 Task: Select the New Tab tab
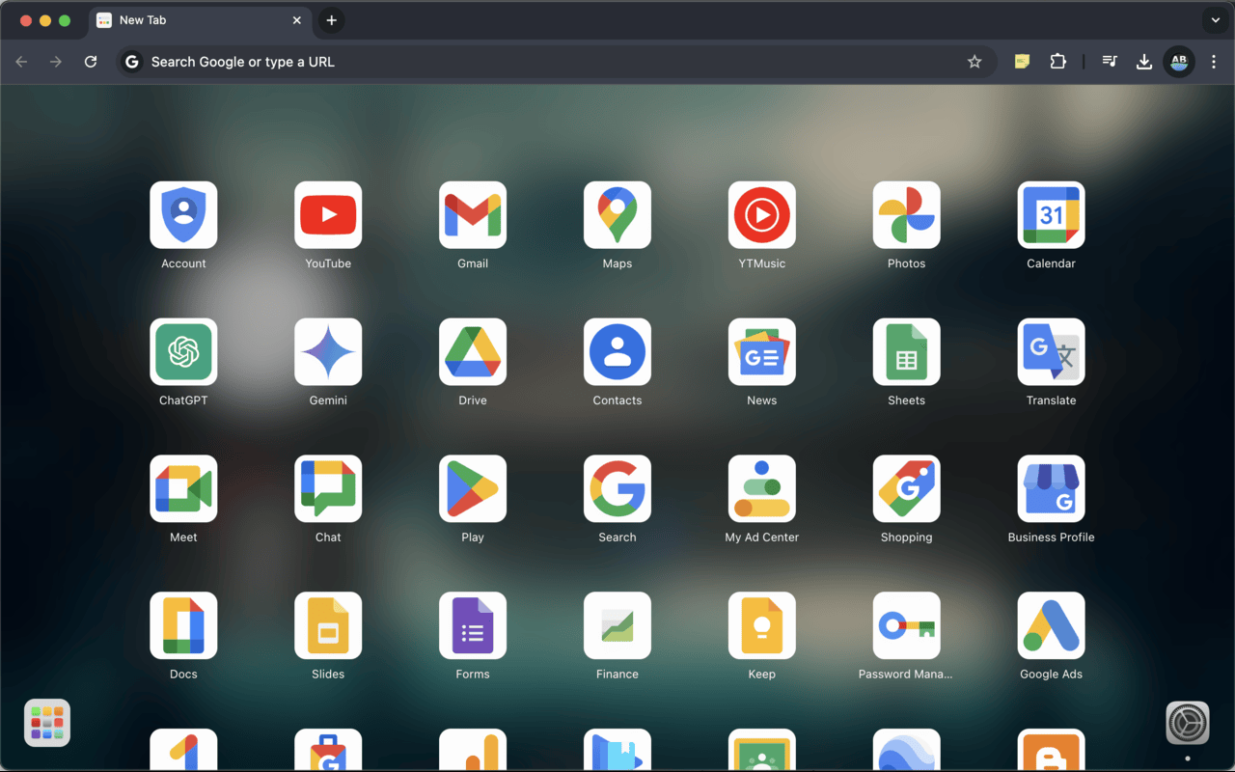pos(200,20)
